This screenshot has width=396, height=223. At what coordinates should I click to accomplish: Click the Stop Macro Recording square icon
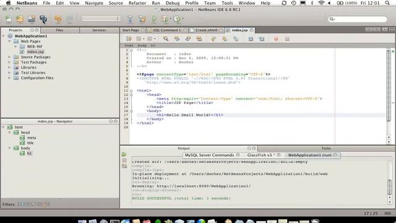tap(287, 38)
